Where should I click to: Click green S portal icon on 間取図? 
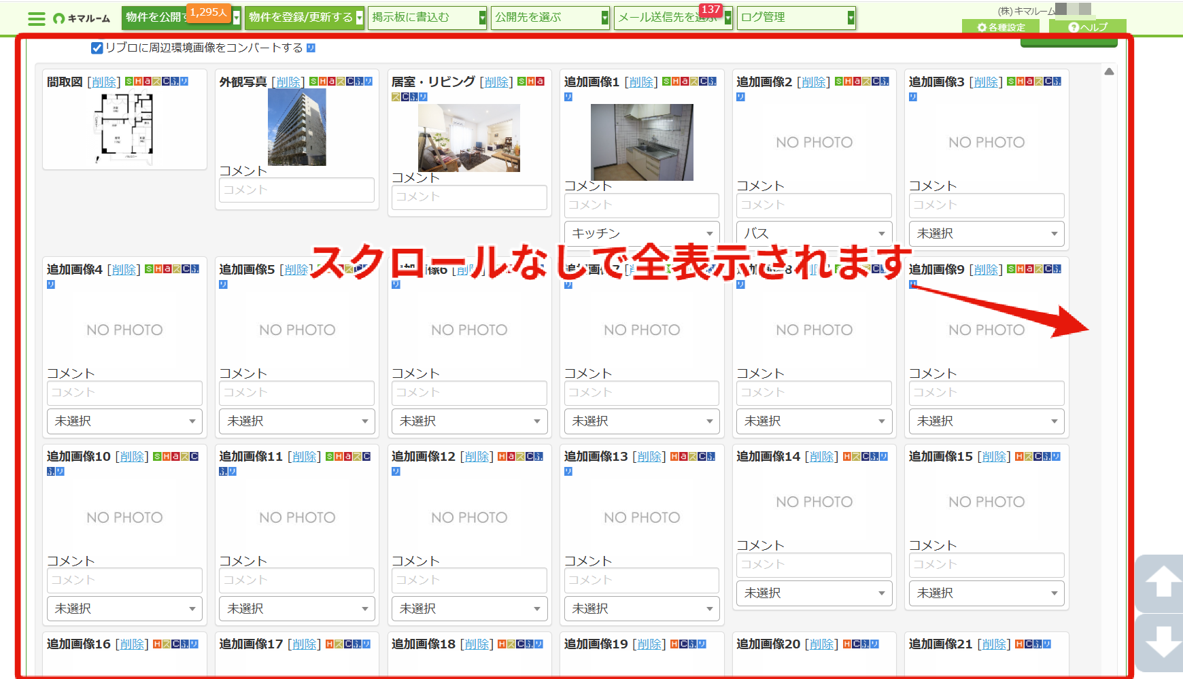click(129, 81)
